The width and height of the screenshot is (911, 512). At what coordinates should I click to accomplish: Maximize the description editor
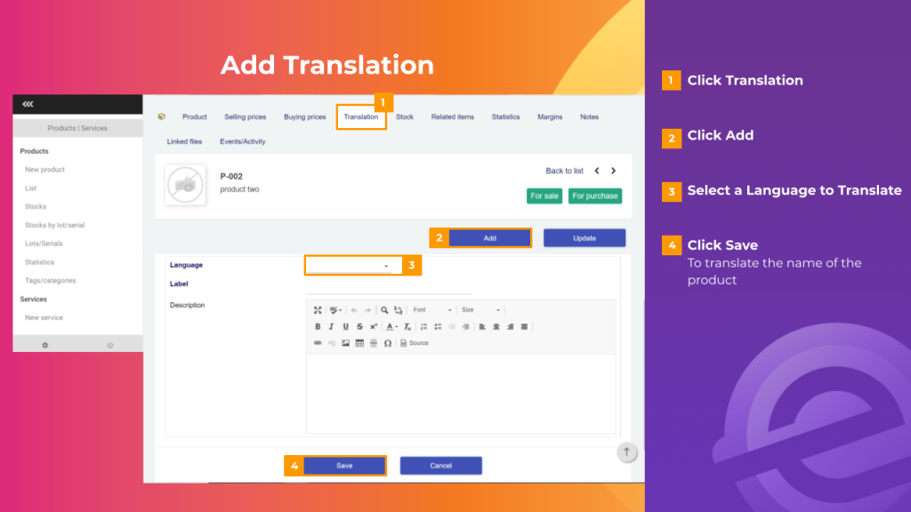317,309
